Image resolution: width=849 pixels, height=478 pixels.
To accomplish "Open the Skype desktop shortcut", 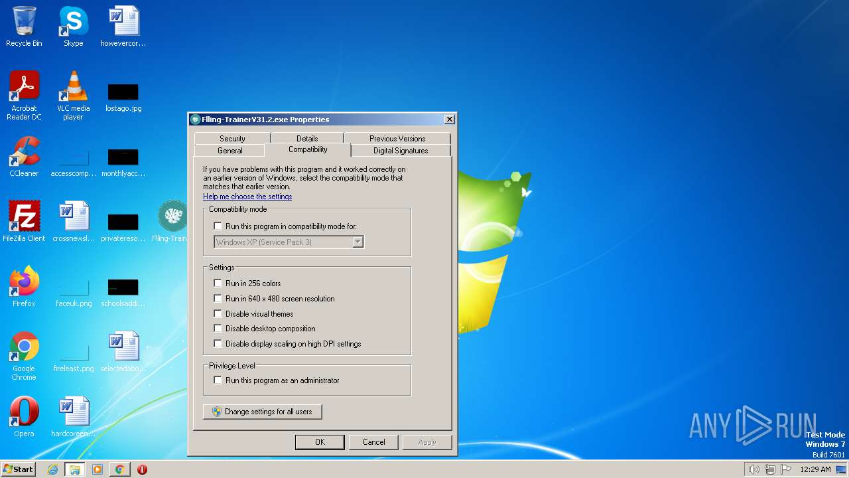I will click(73, 27).
